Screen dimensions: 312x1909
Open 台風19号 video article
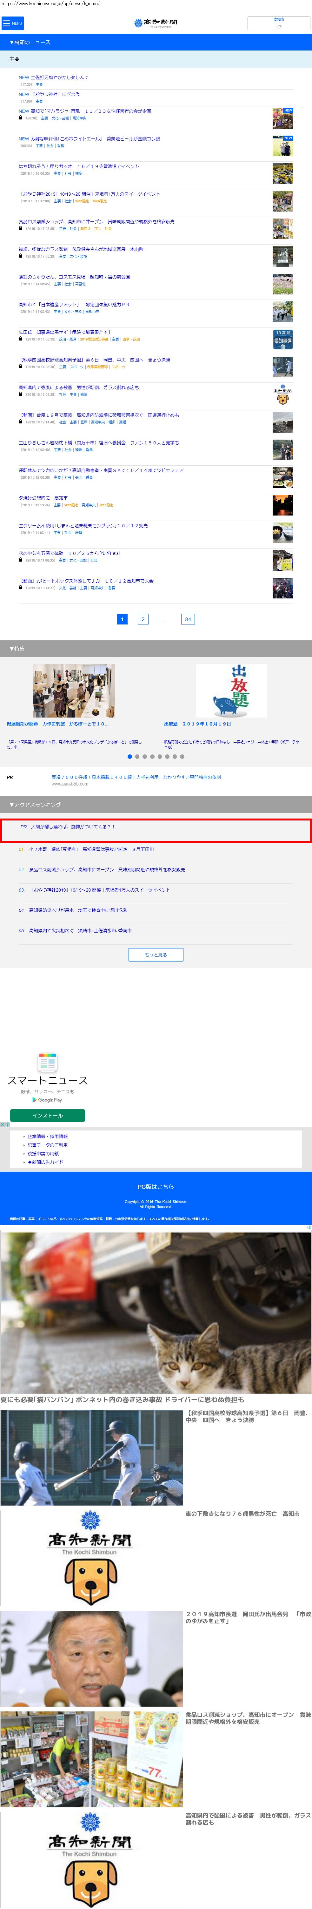click(99, 415)
